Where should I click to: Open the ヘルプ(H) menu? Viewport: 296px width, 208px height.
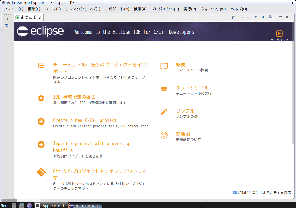(x=238, y=9)
